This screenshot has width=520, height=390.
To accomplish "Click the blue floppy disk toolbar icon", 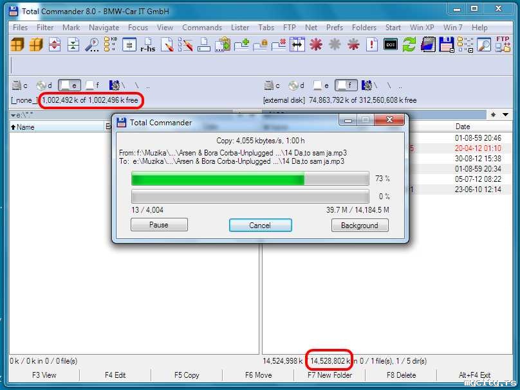I will [x=447, y=44].
